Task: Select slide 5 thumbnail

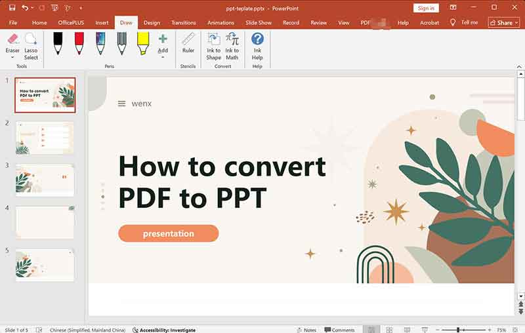Action: [45, 265]
